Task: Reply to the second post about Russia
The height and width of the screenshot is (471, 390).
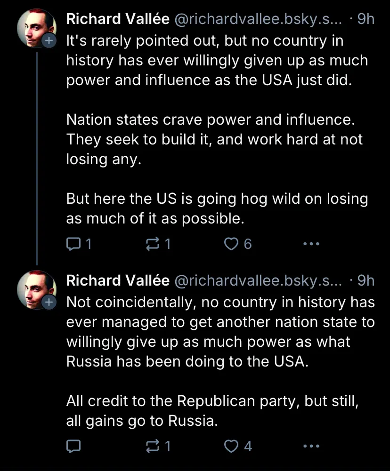Action: pyautogui.click(x=74, y=446)
